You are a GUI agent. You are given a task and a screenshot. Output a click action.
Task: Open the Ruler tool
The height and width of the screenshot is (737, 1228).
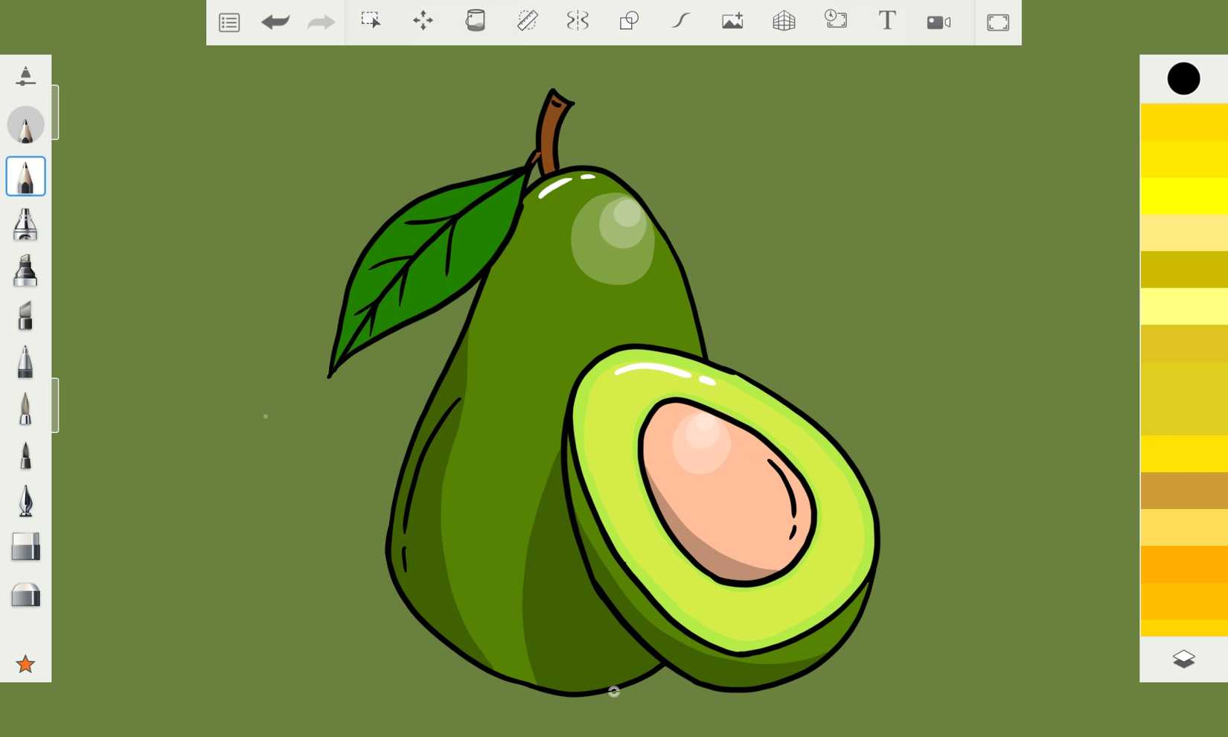[526, 22]
